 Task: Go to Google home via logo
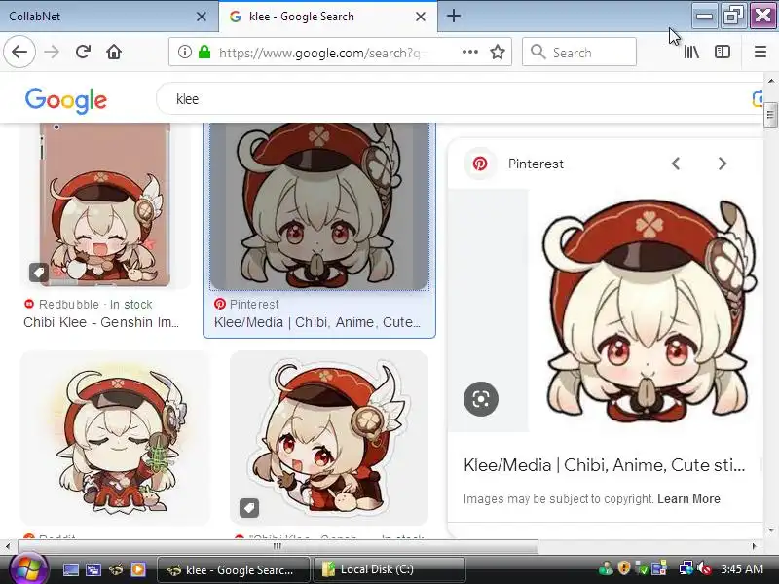[x=66, y=101]
